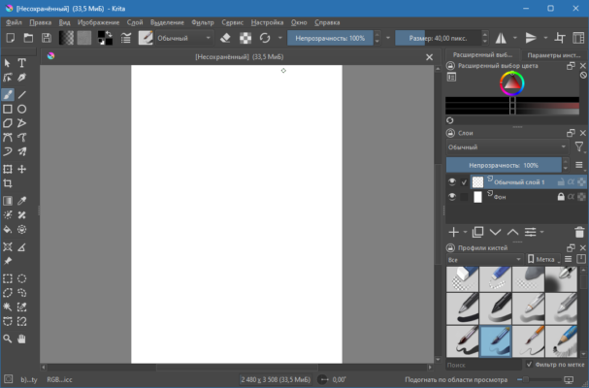Image resolution: width=589 pixels, height=388 pixels.
Task: Open the Фильтр menu
Action: 203,22
